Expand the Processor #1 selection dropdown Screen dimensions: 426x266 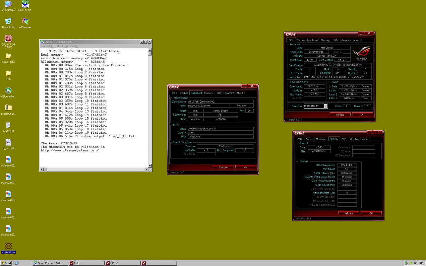326,106
